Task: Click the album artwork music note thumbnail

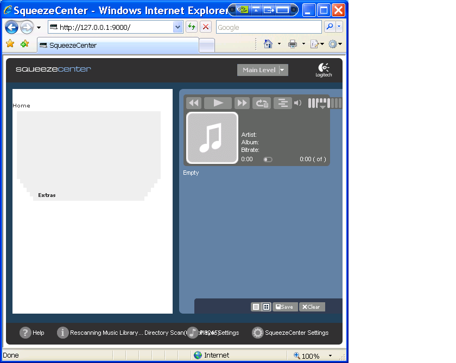Action: 212,138
